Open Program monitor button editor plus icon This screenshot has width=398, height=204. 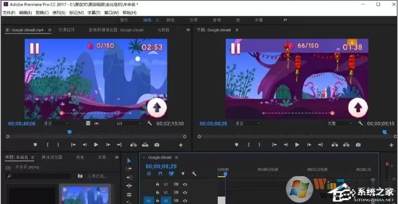pos(391,145)
